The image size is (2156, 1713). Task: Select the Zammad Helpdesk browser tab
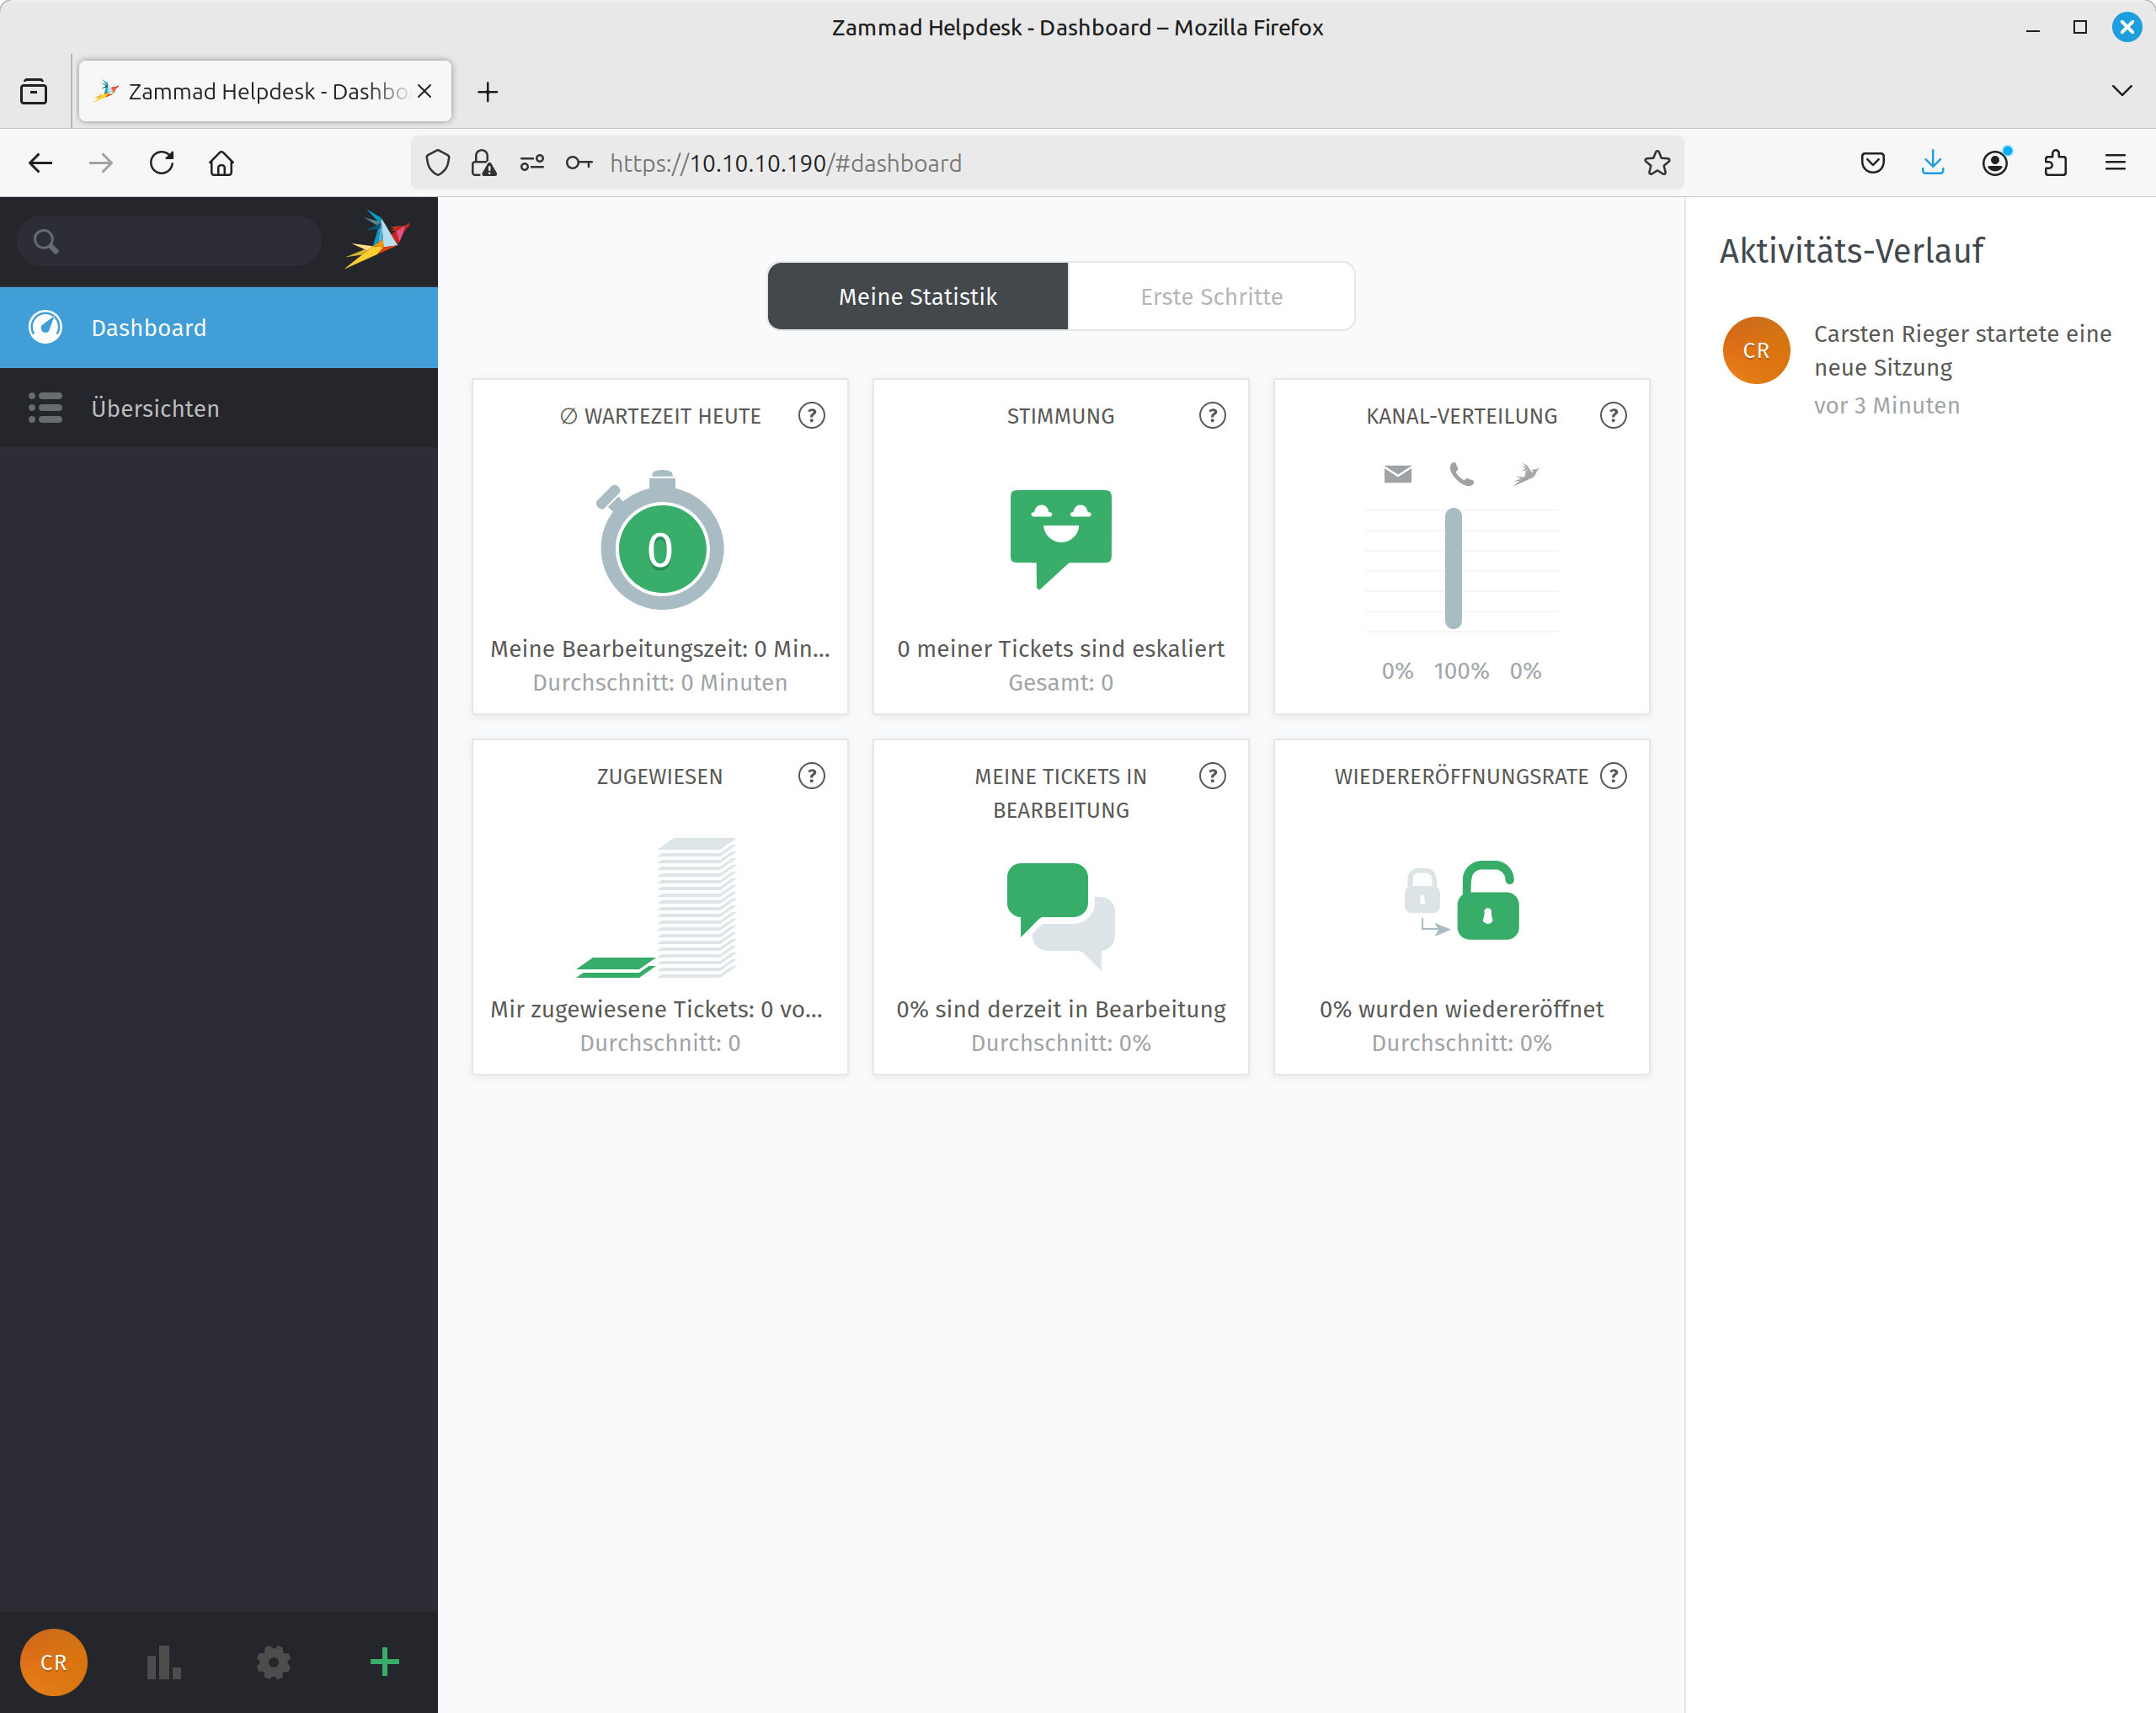(x=265, y=91)
